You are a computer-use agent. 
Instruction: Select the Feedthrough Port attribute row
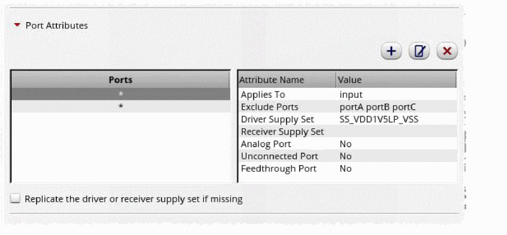pyautogui.click(x=279, y=169)
